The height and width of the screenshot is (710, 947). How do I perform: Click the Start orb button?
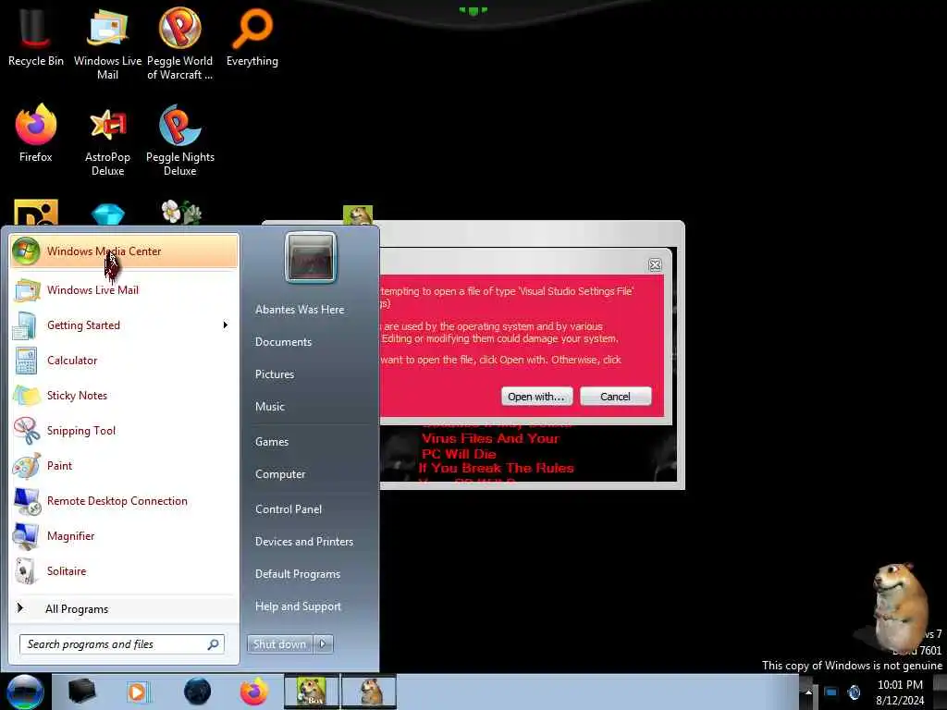pos(25,692)
